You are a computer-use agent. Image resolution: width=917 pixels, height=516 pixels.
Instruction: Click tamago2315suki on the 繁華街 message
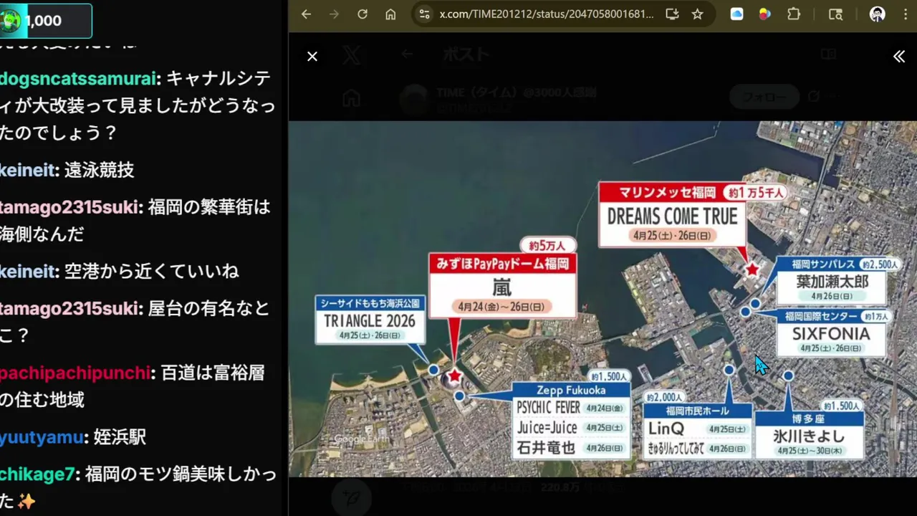pos(69,207)
